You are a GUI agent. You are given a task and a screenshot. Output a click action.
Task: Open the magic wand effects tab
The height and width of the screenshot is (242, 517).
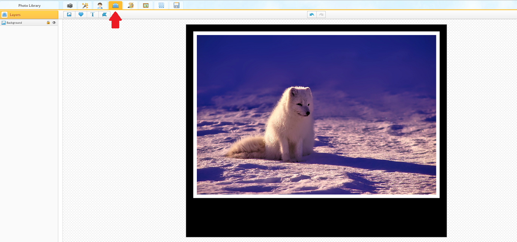[85, 6]
